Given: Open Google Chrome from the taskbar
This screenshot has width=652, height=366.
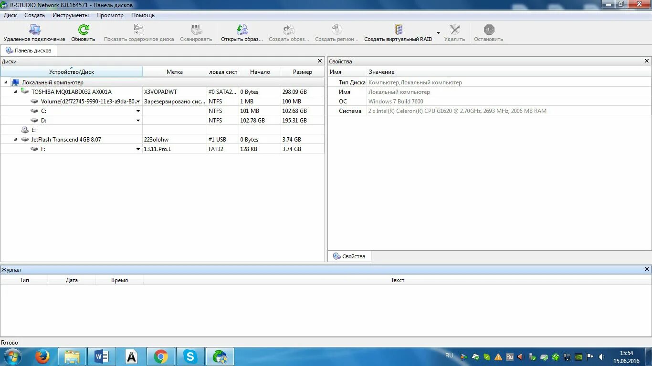Looking at the screenshot, I should [x=161, y=356].
